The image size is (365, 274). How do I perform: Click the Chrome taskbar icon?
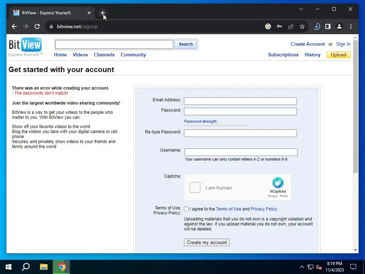click(x=61, y=267)
